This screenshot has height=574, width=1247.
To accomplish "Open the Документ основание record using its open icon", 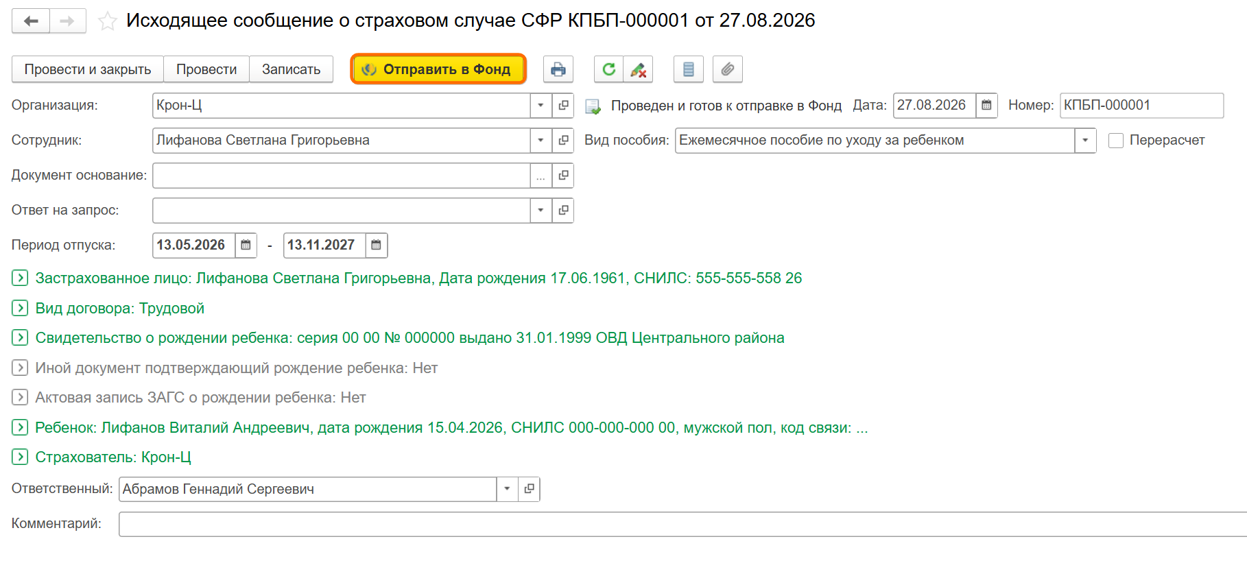I will (563, 176).
